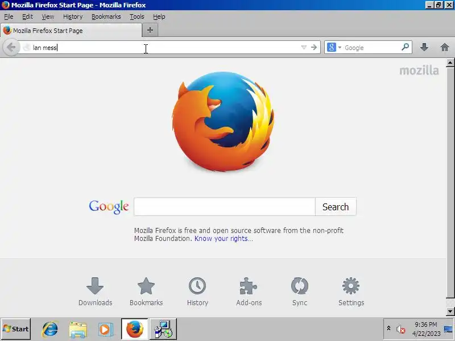This screenshot has width=455, height=341.
Task: Click the Google search box on start page
Action: tap(225, 207)
